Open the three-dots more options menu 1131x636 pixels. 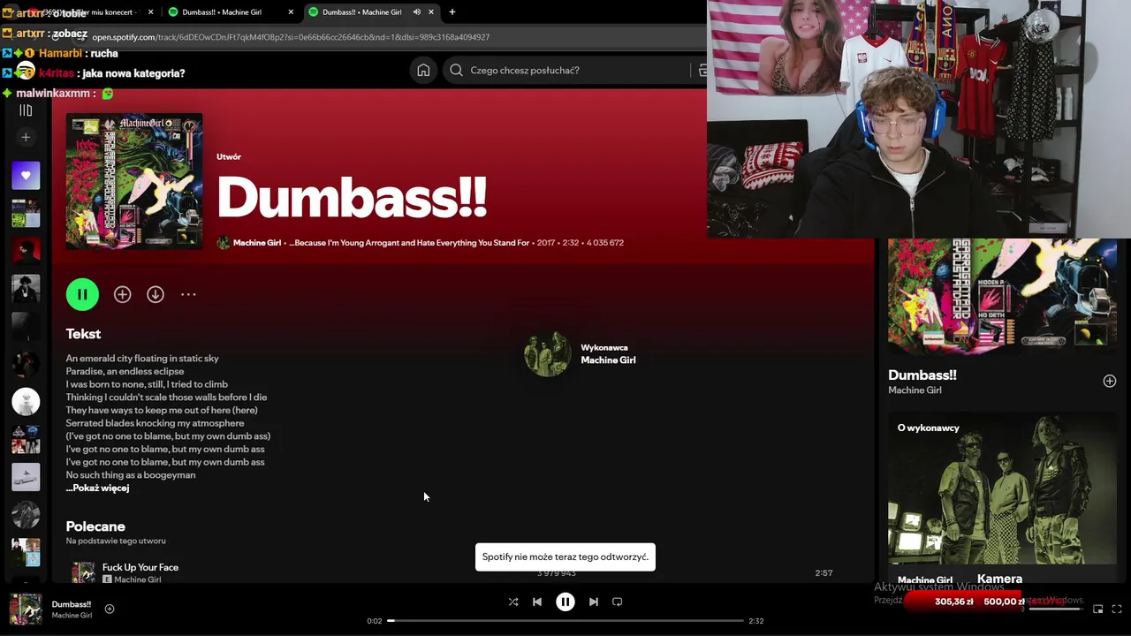(188, 295)
